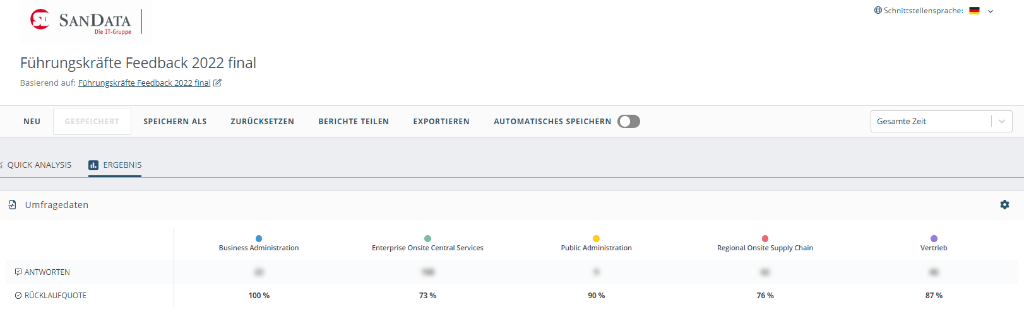Click the 73 % response rate value
Viewport: 1024px width, 319px height.
tap(427, 296)
